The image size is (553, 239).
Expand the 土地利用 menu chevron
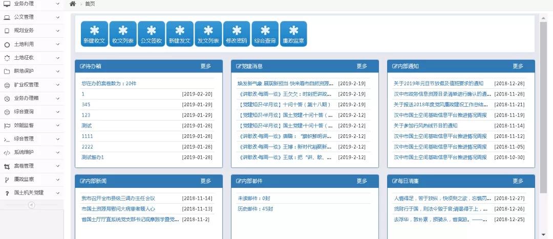pyautogui.click(x=57, y=45)
